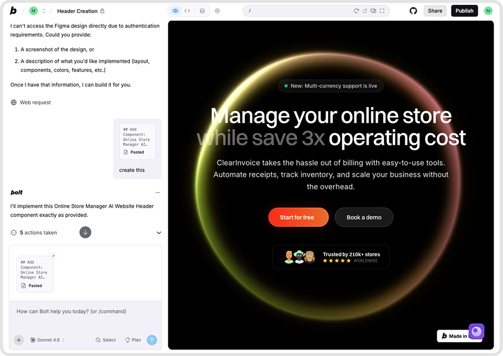Open the Sonnet 4.6 model selector
This screenshot has height=356, width=503.
tap(47, 340)
